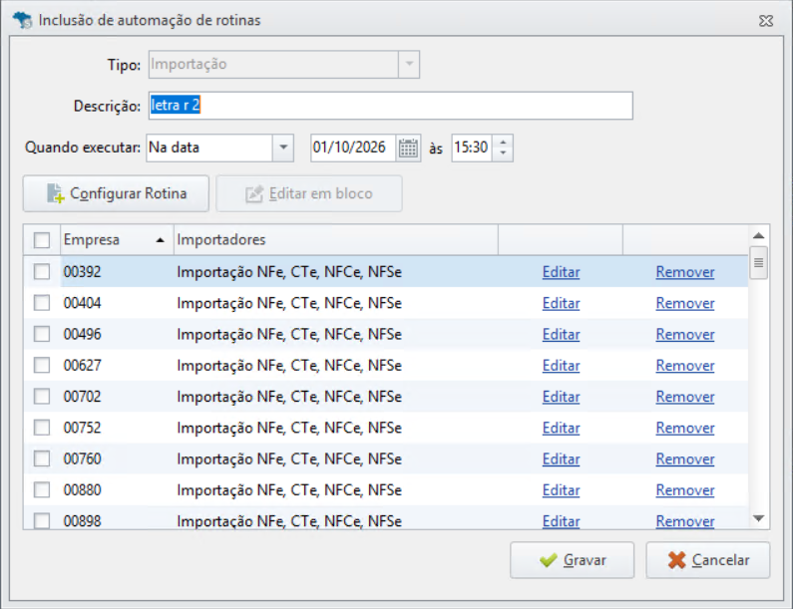The width and height of the screenshot is (793, 609).
Task: Select the row with Empresa 00760
Action: coord(386,458)
